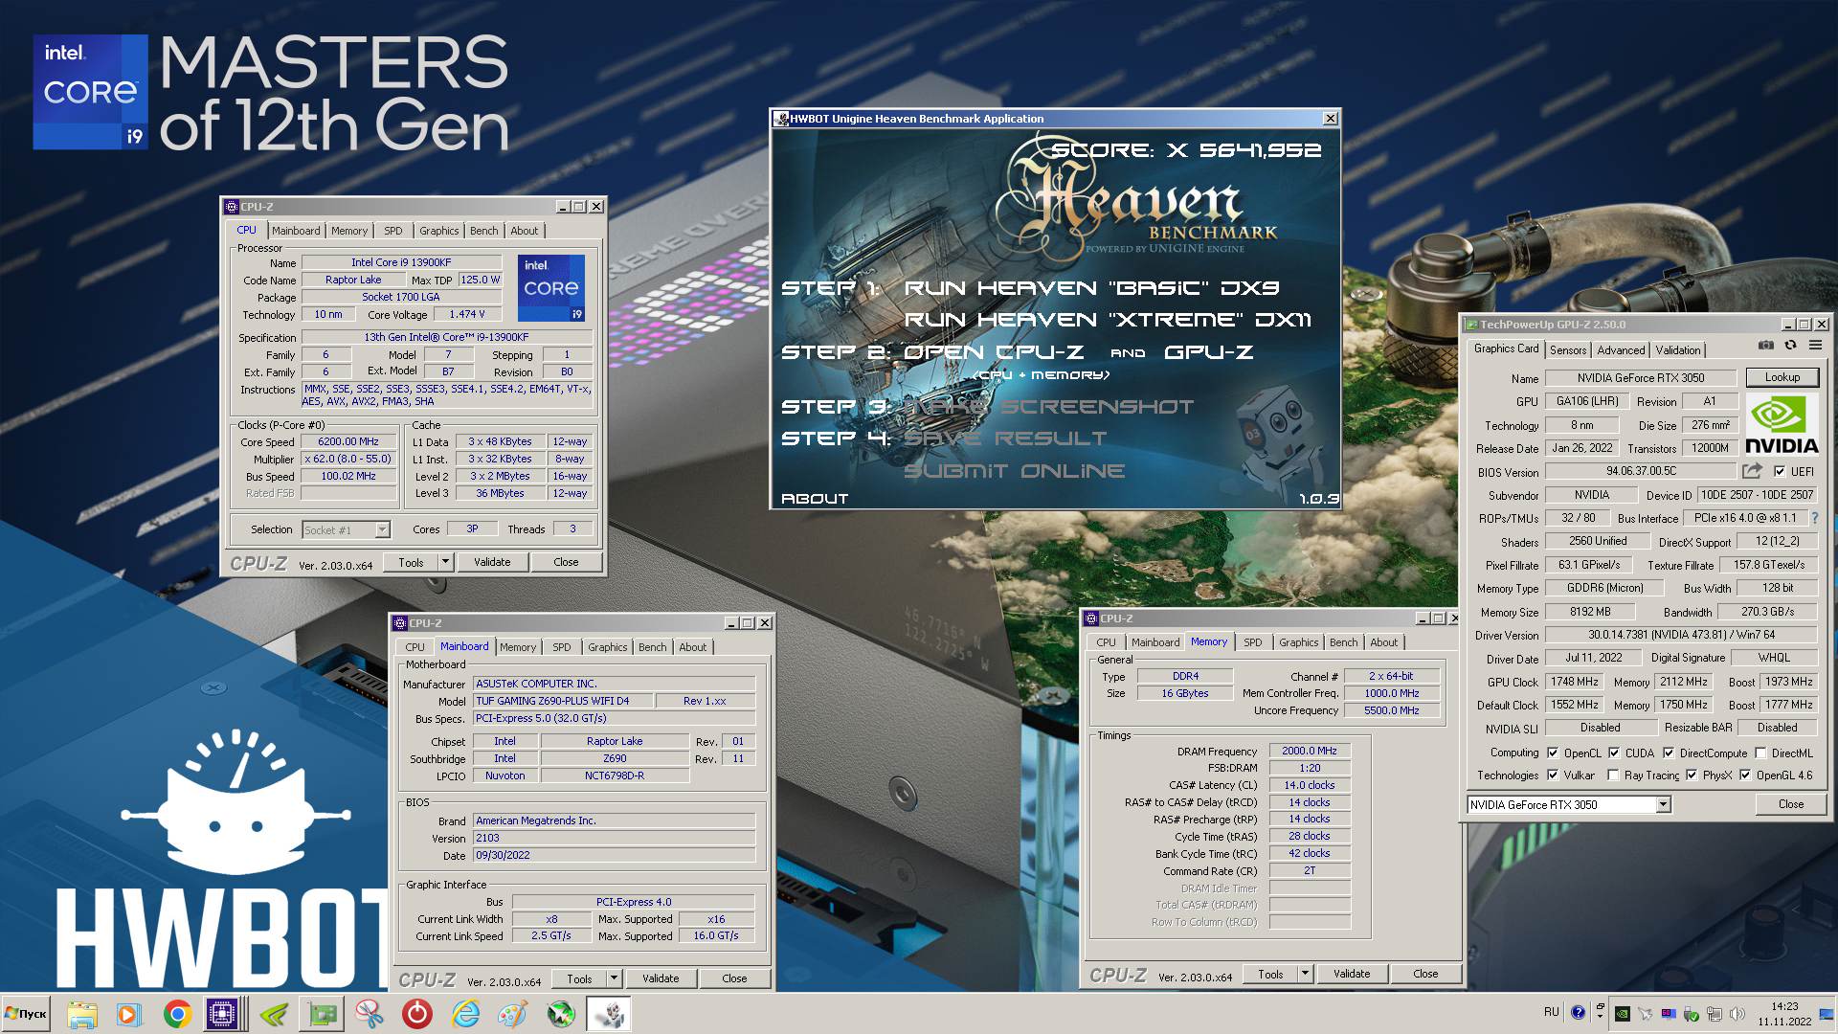Viewport: 1838px width, 1034px height.
Task: Click the GPU-Z screenshot camera icon
Action: point(1766,346)
